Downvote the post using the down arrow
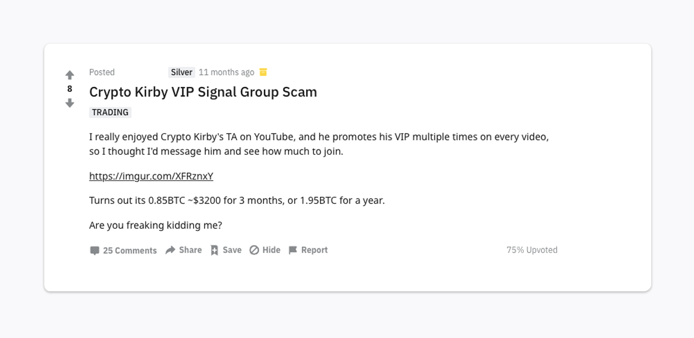The image size is (694, 338). pos(70,103)
